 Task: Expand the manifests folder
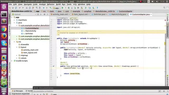(14, 20)
